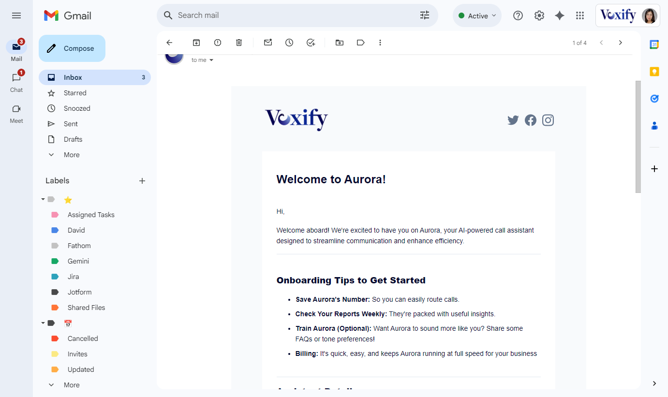Image resolution: width=668 pixels, height=397 pixels.
Task: Collapse the star emoji label group
Action: pos(43,199)
